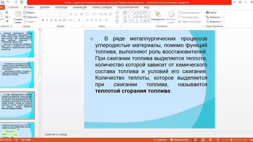Click the Упорядочить arrange icon
Screen dimensions: 253x142
tap(158, 14)
